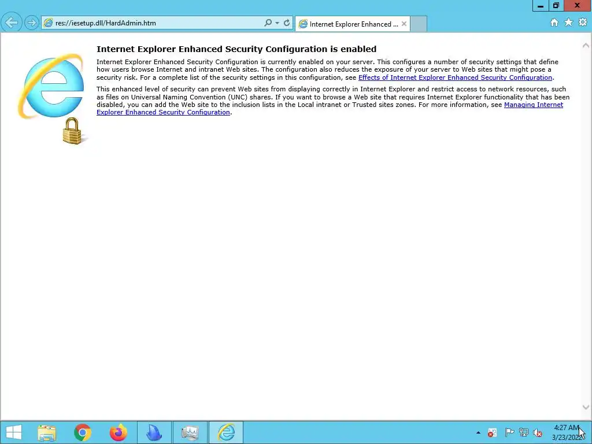Open the taskbar clock and date
The image size is (592, 444).
point(568,432)
